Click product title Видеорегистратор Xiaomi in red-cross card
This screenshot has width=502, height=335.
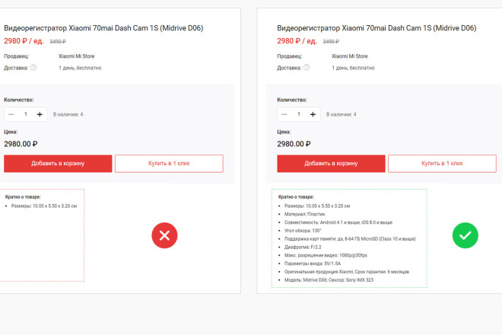[103, 28]
